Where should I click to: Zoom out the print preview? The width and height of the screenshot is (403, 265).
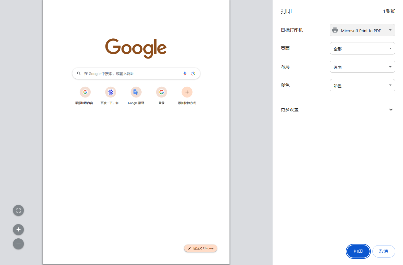(x=18, y=244)
